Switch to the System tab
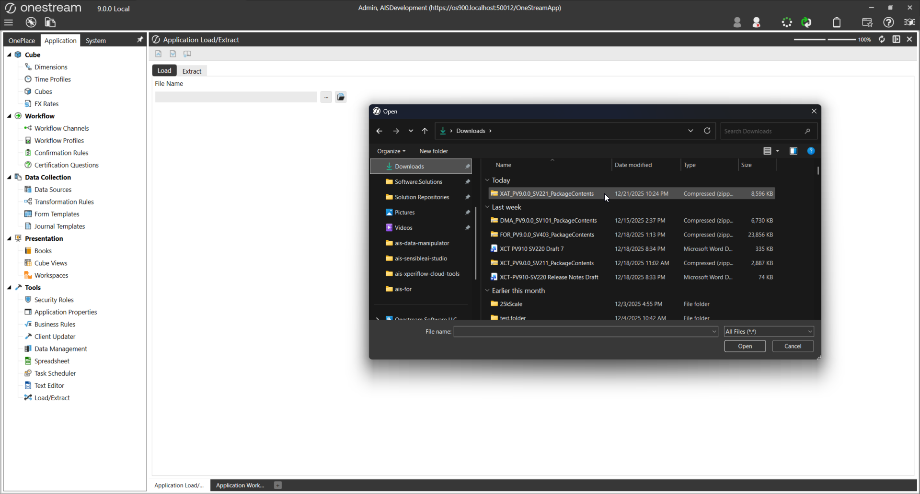This screenshot has height=494, width=920. click(x=95, y=41)
